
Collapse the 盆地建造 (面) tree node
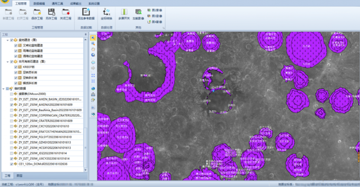pos(8,40)
